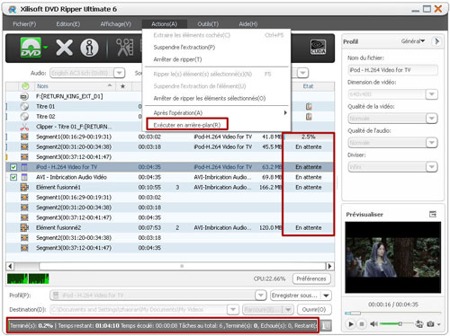Screen dimensions: 450x336
Task: Toggle checkbox for iPod - H.264 Video for TV
Action: point(13,167)
